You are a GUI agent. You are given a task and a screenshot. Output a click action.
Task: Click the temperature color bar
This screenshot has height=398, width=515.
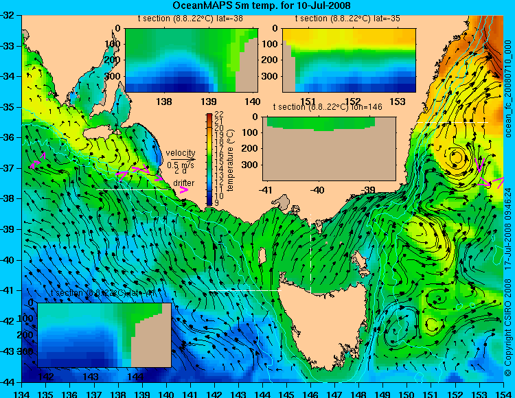pyautogui.click(x=209, y=159)
